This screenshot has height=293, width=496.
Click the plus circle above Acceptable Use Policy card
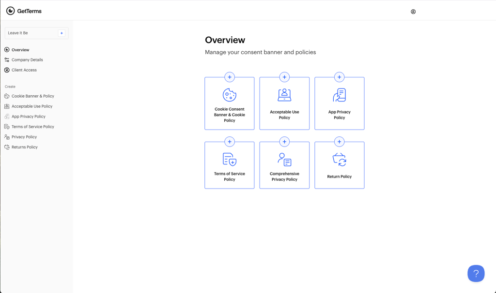pyautogui.click(x=284, y=77)
